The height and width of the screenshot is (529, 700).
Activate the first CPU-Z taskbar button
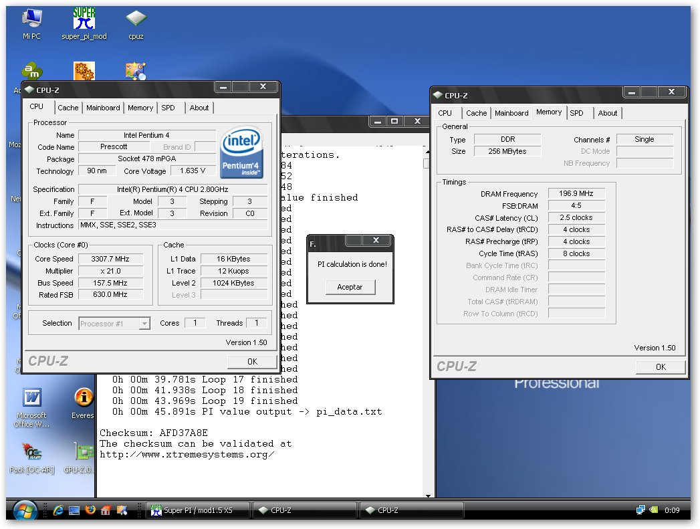click(x=305, y=510)
